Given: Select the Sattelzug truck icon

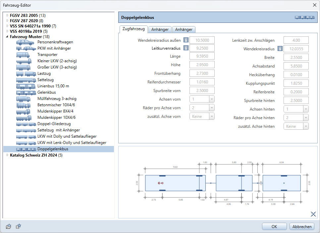Looking at the screenshot, I should click(26, 80).
